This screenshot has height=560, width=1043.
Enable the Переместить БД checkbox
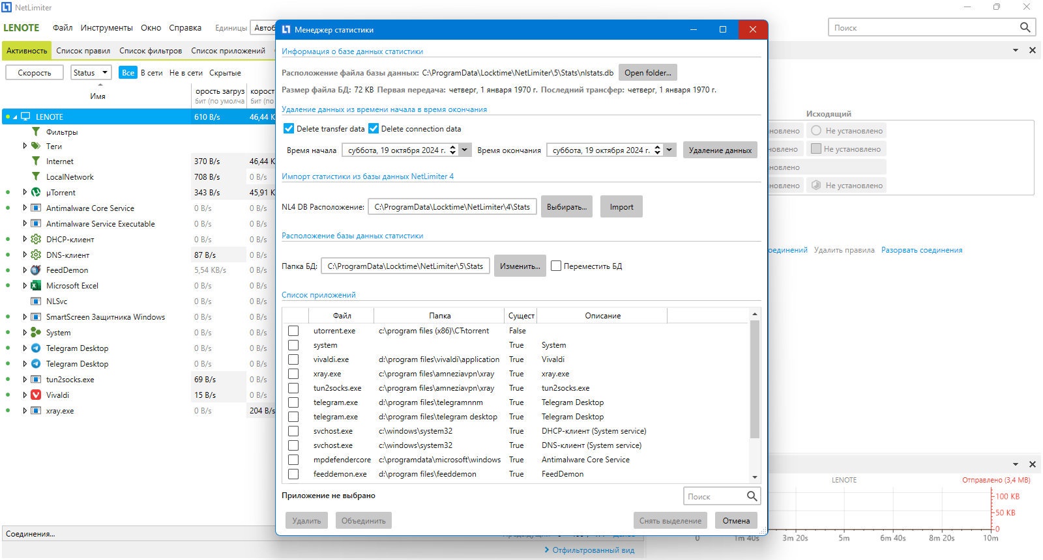click(x=556, y=266)
